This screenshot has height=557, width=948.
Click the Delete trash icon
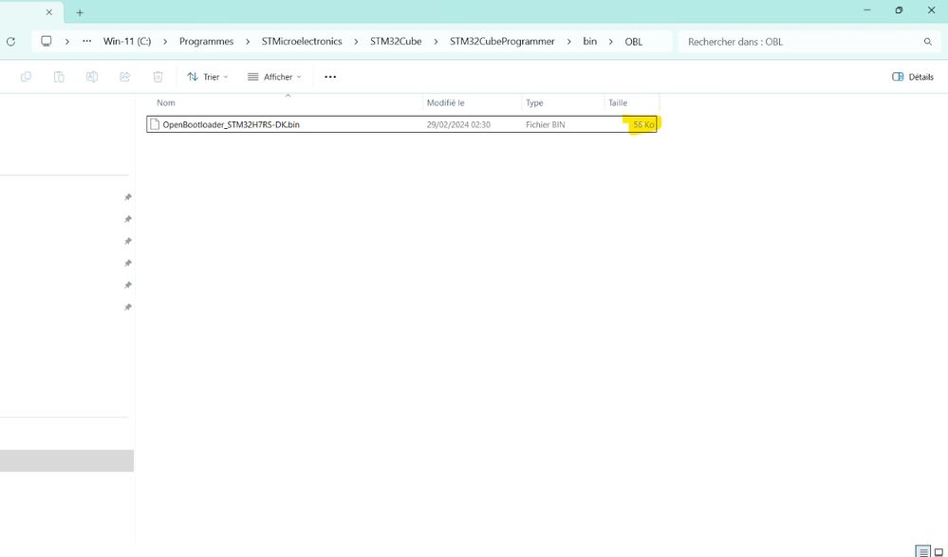(x=158, y=77)
